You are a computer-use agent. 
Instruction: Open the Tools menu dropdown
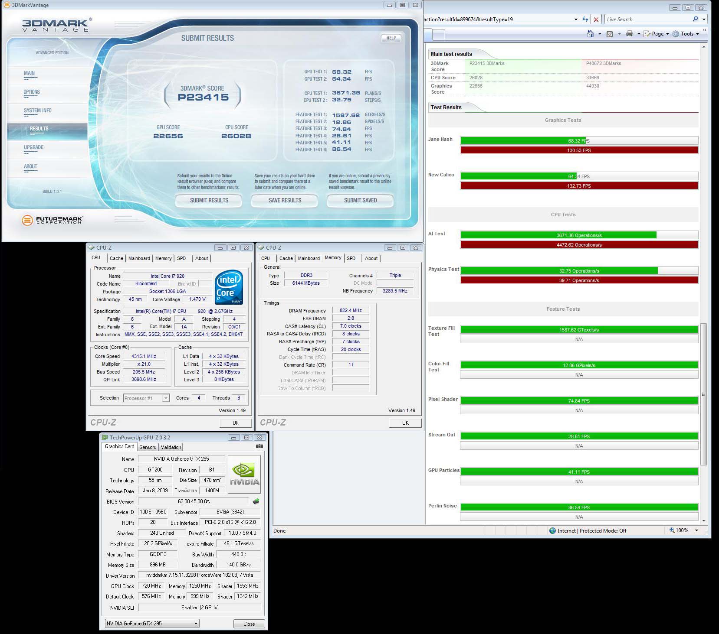tap(697, 34)
